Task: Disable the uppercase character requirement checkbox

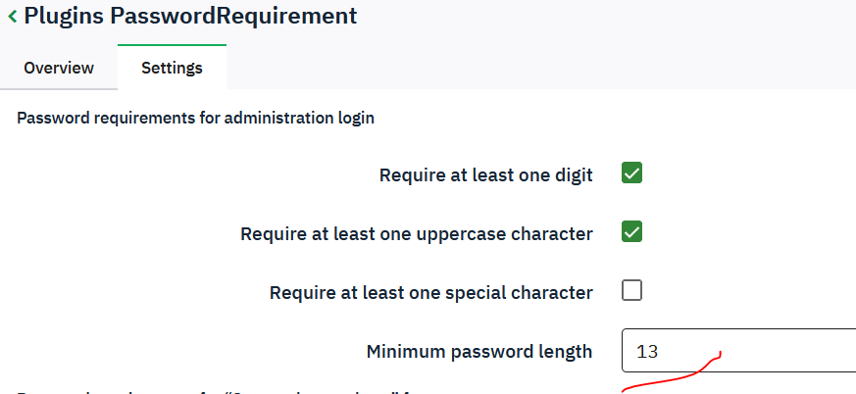Action: click(x=632, y=232)
